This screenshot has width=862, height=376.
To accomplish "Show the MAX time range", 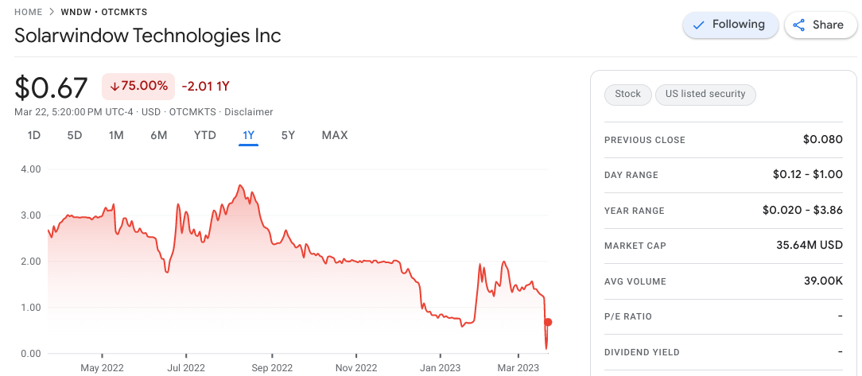I will pos(335,135).
